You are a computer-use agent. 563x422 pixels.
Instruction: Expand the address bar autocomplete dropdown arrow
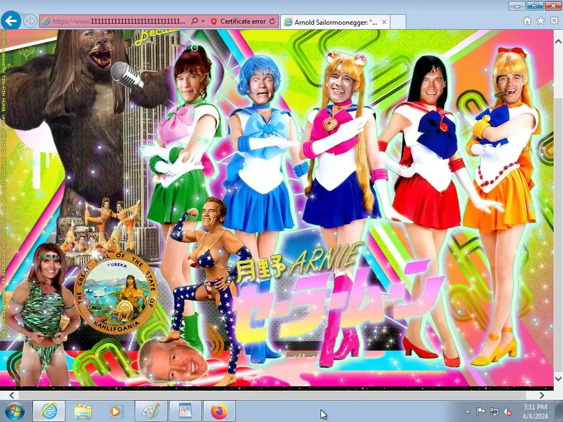pyautogui.click(x=203, y=21)
